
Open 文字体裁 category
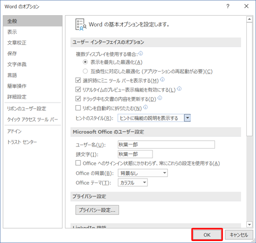[33, 64]
